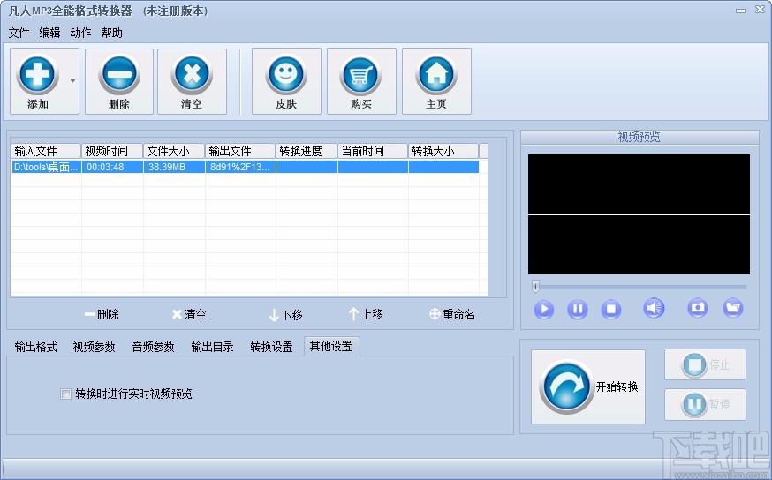Viewport: 772px width, 480px height.
Task: Switch to the 音频参数 tab
Action: tap(153, 347)
